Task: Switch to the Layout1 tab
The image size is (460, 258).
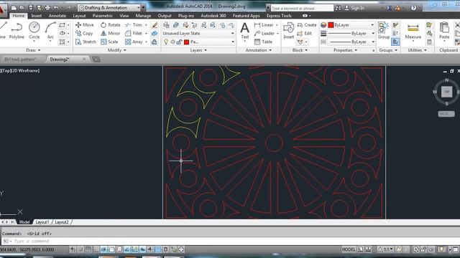Action: pos(42,222)
